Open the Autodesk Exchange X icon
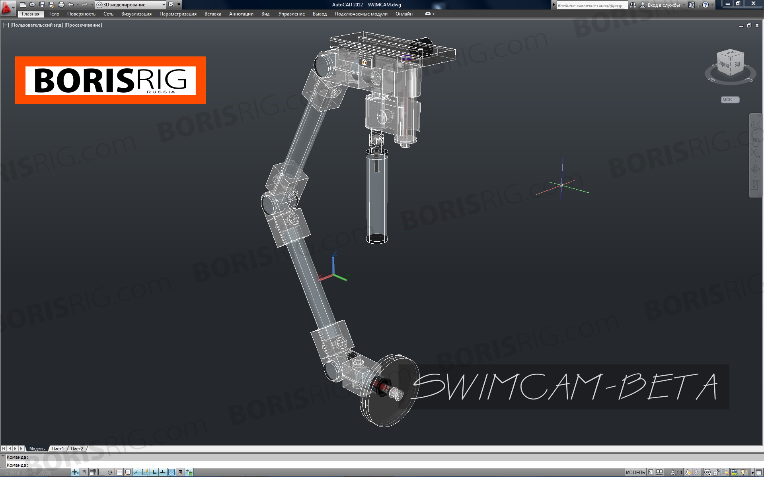 coord(692,5)
